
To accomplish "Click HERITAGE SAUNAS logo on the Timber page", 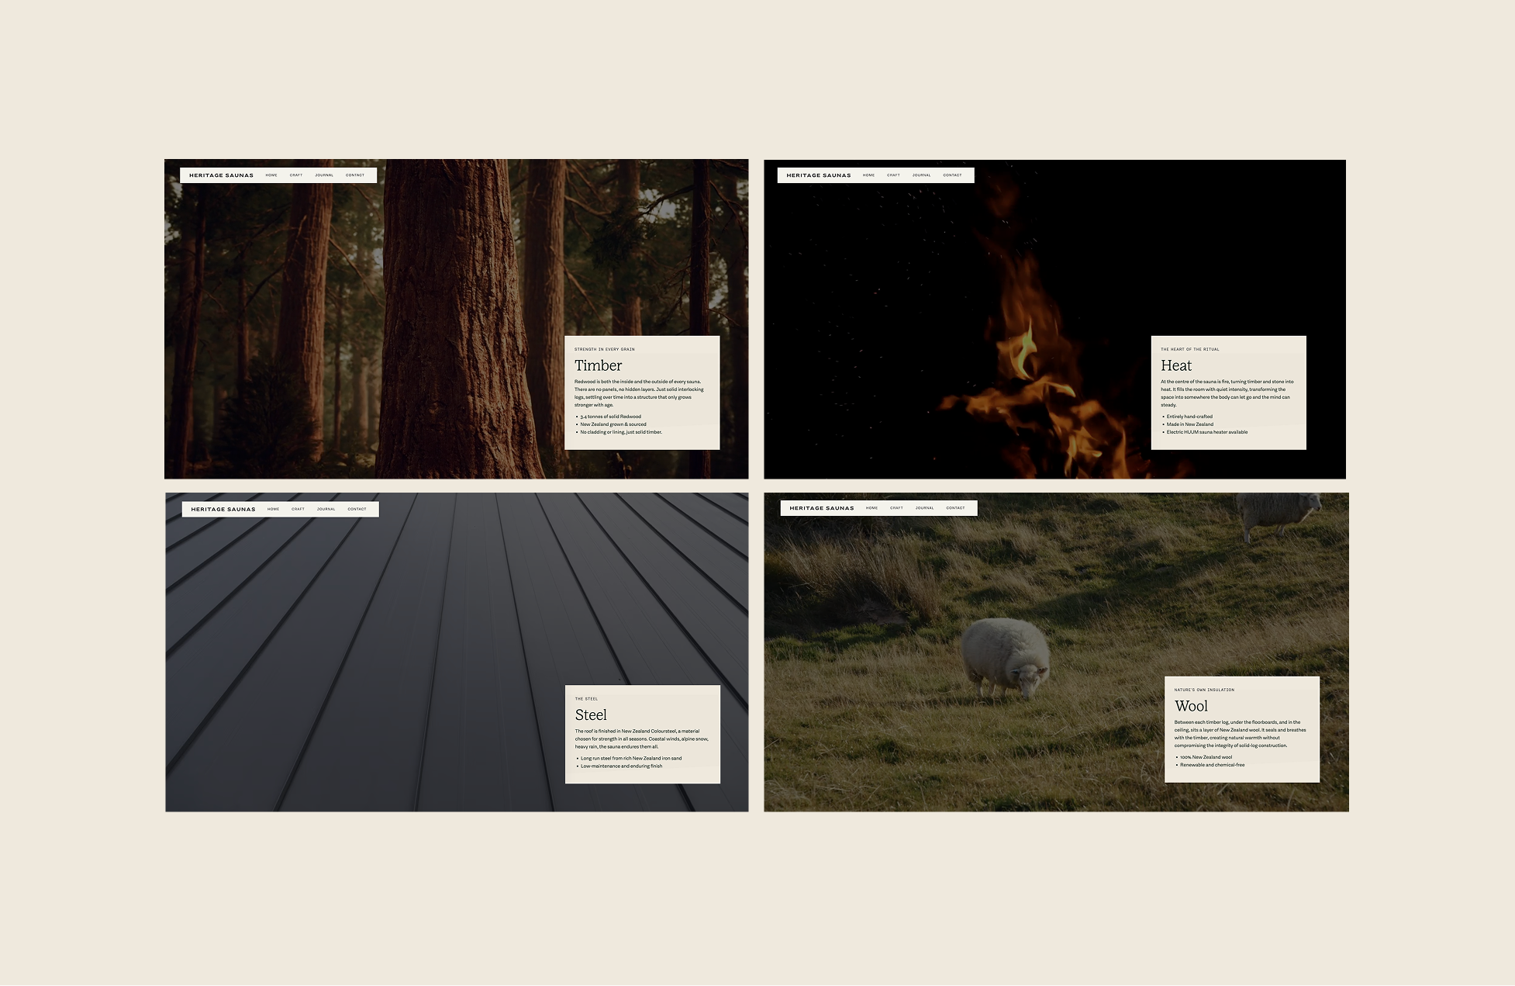I will pos(222,175).
